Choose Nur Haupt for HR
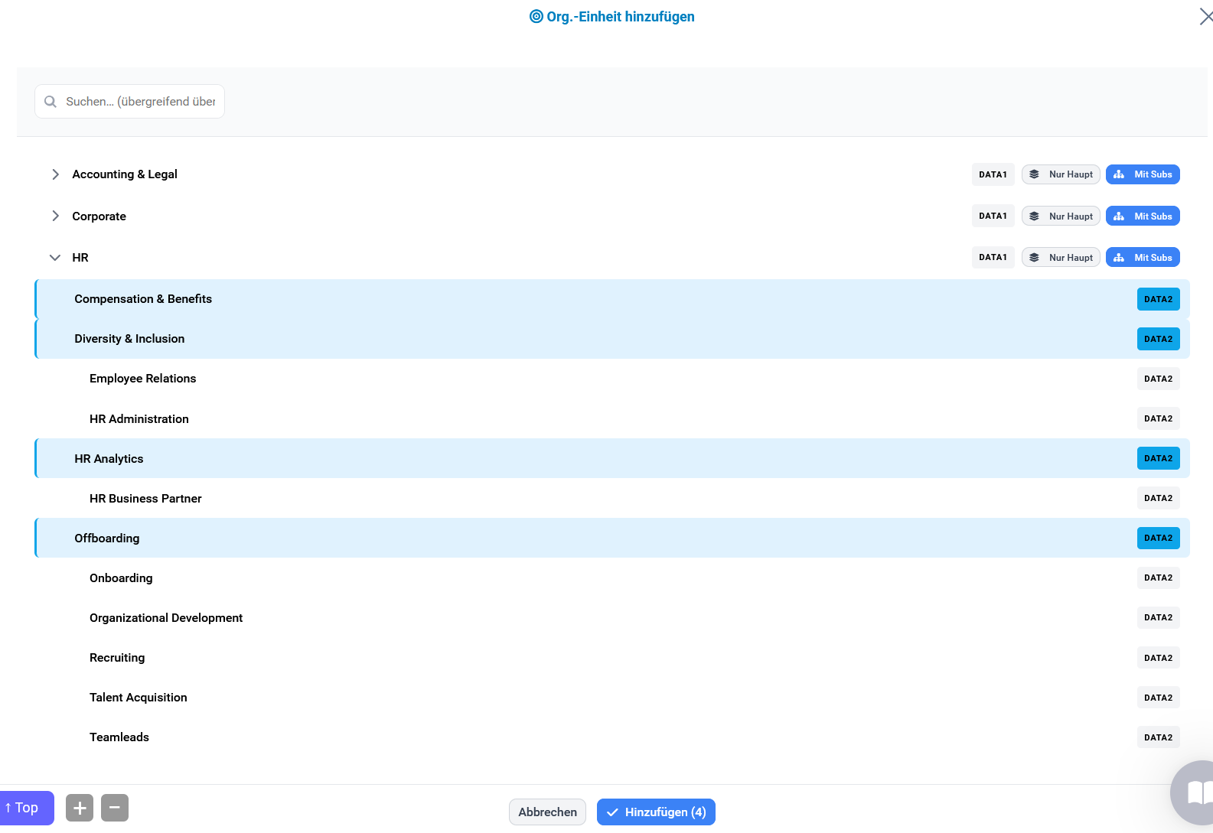The height and width of the screenshot is (833, 1213). 1061,258
